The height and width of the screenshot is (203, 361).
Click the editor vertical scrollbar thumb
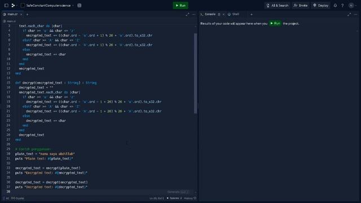pos(196,73)
